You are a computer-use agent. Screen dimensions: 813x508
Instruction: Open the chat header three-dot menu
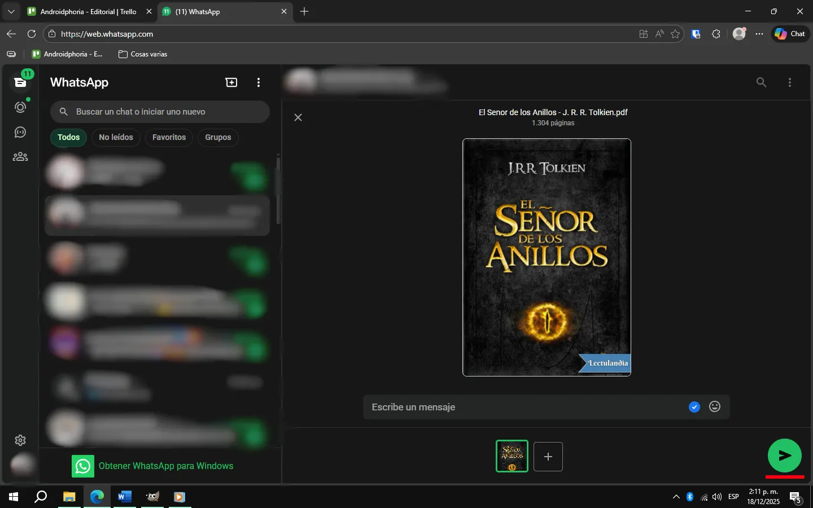[x=790, y=82]
